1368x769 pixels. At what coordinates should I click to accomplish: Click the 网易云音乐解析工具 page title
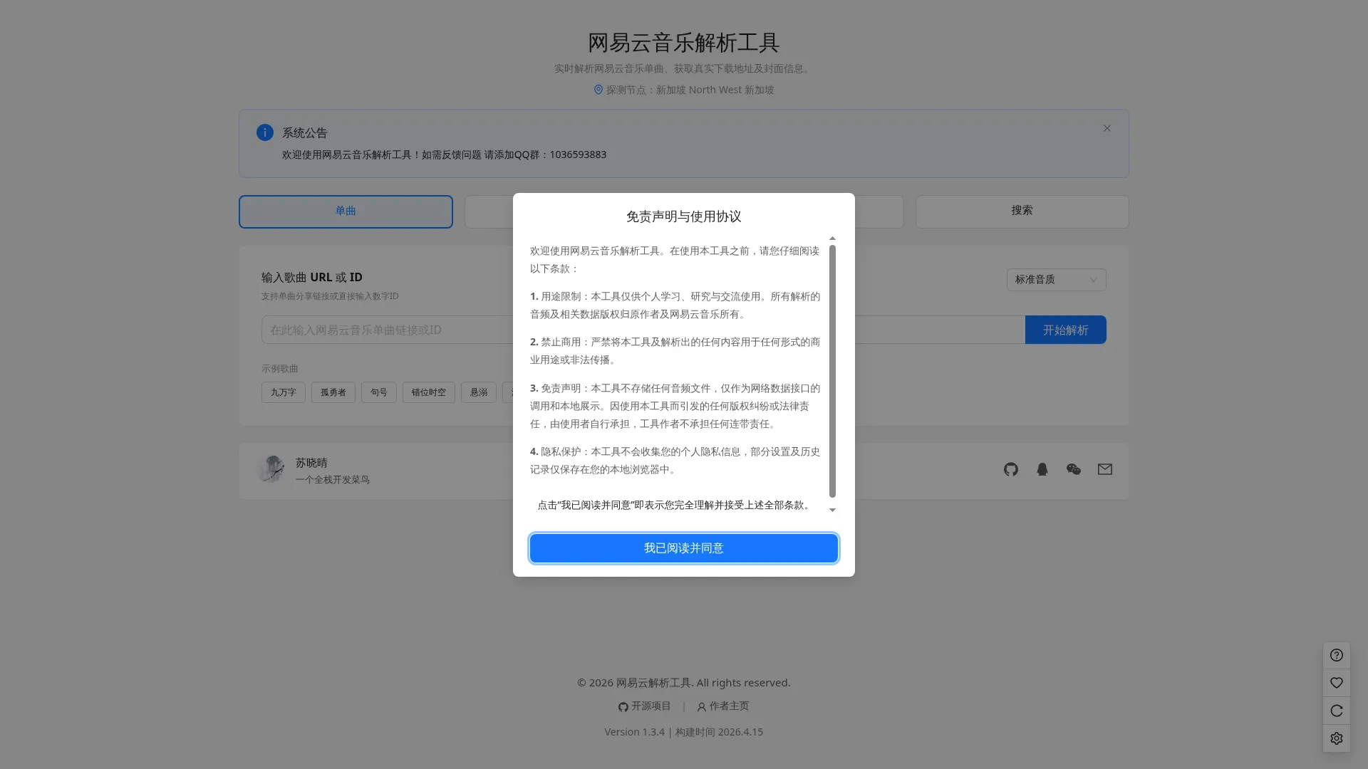pos(683,43)
